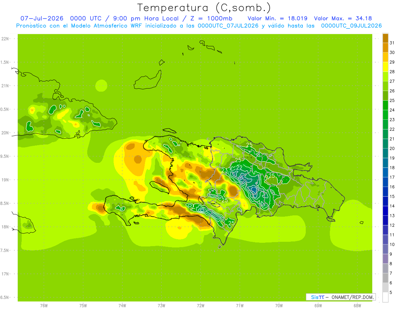Click the "75W" longitude axis label
This screenshot has height=310, width=401.
[83, 306]
